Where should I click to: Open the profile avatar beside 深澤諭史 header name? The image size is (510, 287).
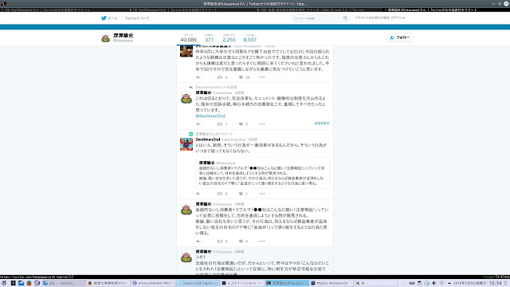click(106, 37)
